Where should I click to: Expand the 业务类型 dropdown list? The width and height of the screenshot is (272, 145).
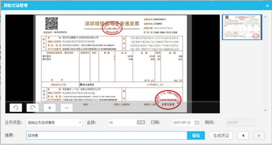pos(80,123)
